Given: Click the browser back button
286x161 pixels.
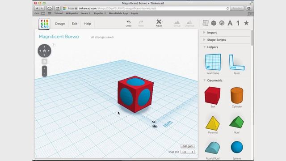Looking at the screenshot, I should pyautogui.click(x=37, y=8).
